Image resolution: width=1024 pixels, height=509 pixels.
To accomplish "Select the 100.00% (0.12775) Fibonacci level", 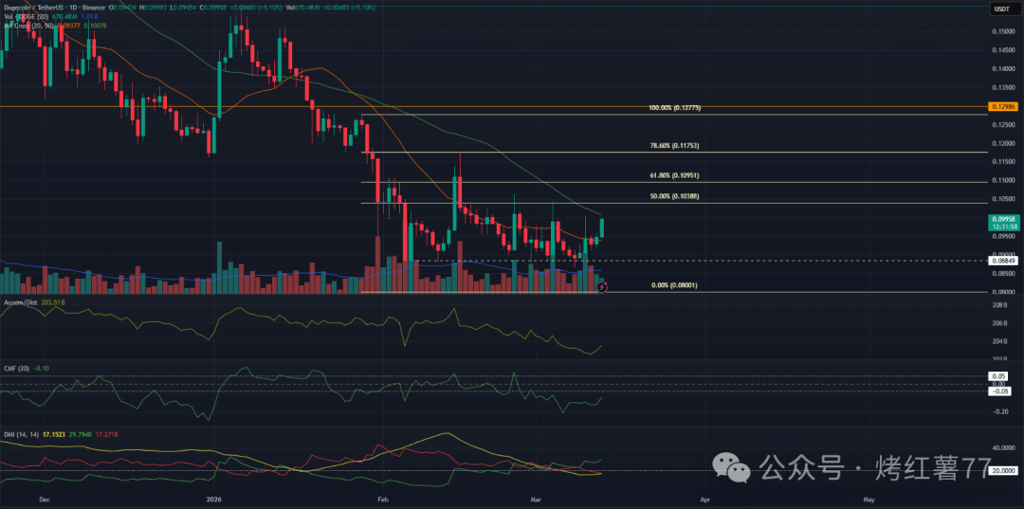I will pyautogui.click(x=674, y=108).
